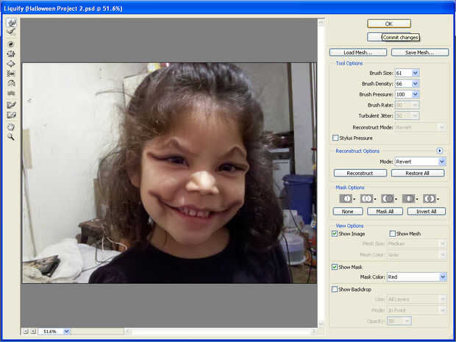
Task: Click the Invert All button
Action: tap(427, 211)
